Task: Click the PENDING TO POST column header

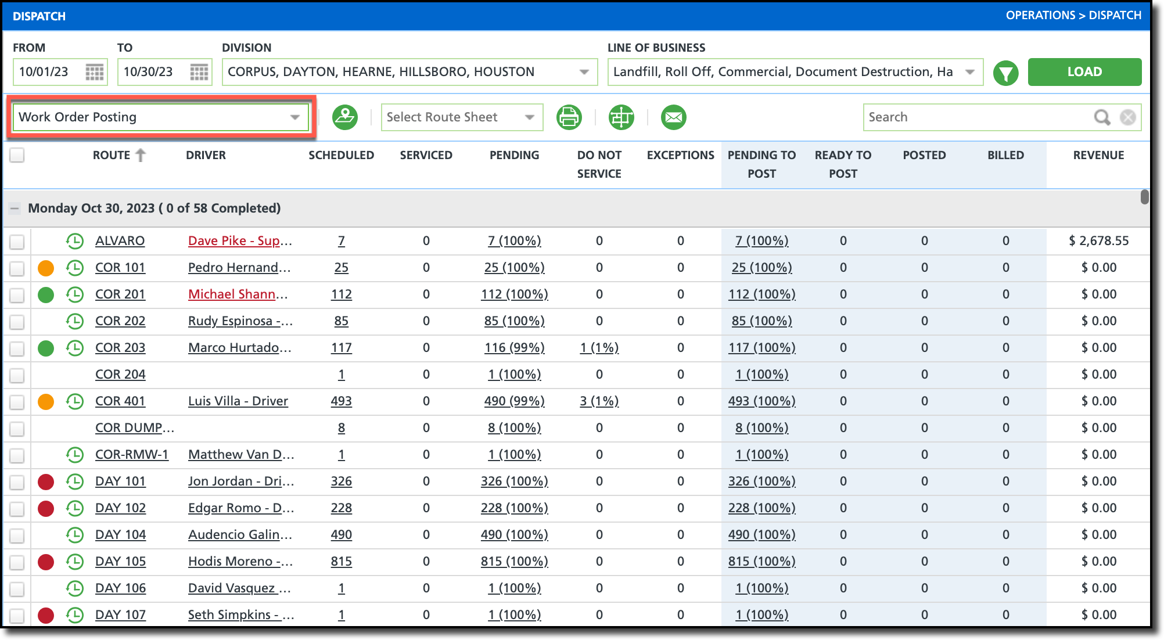Action: click(x=761, y=164)
